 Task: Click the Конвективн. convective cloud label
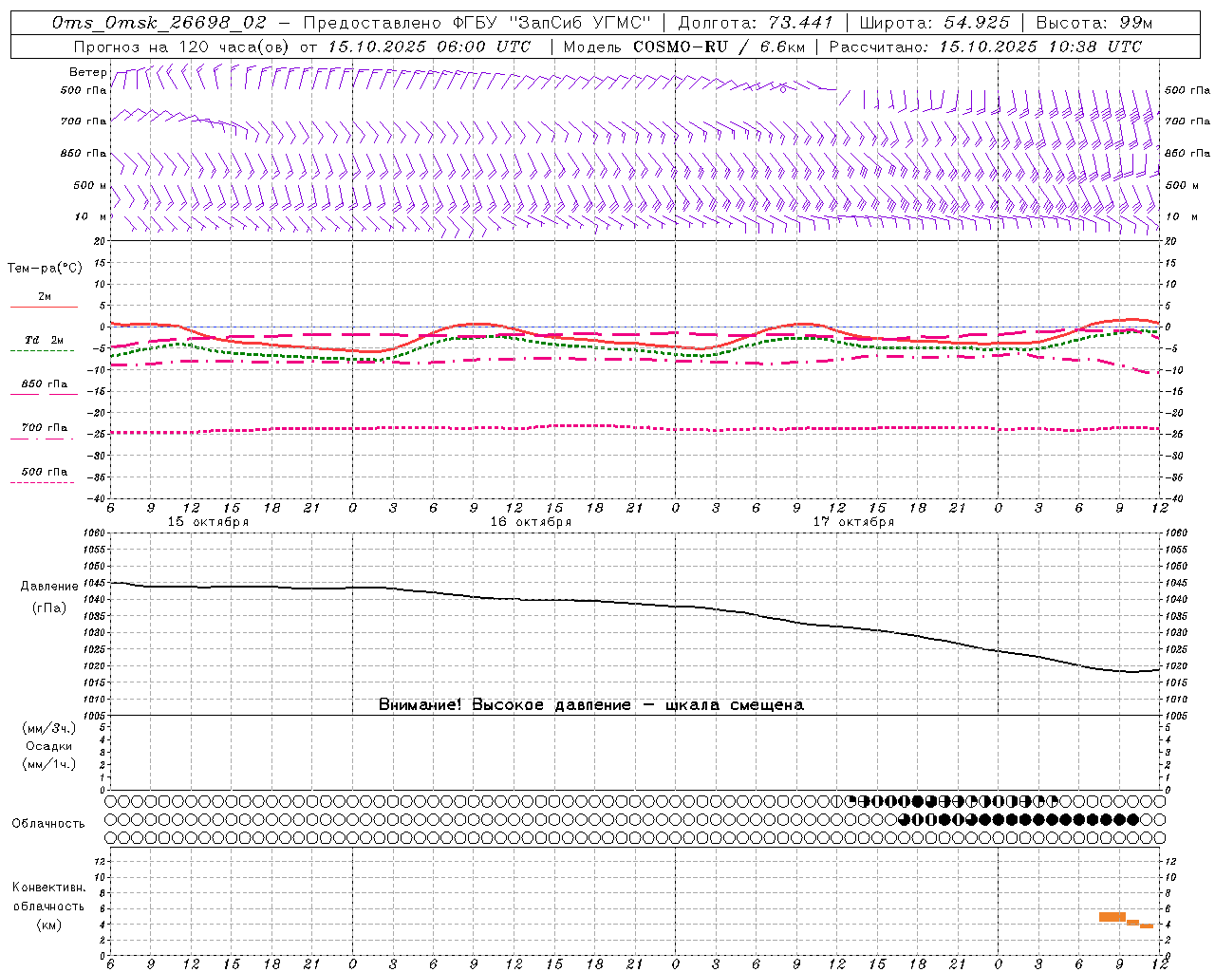click(48, 888)
